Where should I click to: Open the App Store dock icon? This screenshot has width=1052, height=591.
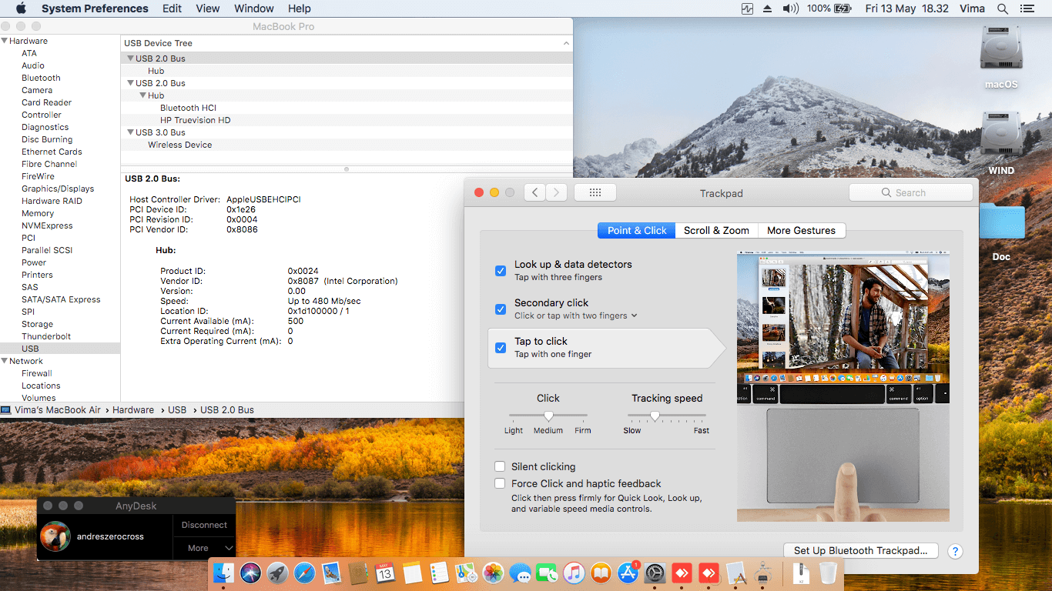628,573
